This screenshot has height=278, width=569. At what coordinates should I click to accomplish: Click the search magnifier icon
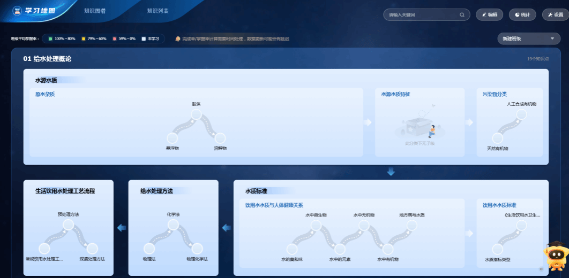462,15
